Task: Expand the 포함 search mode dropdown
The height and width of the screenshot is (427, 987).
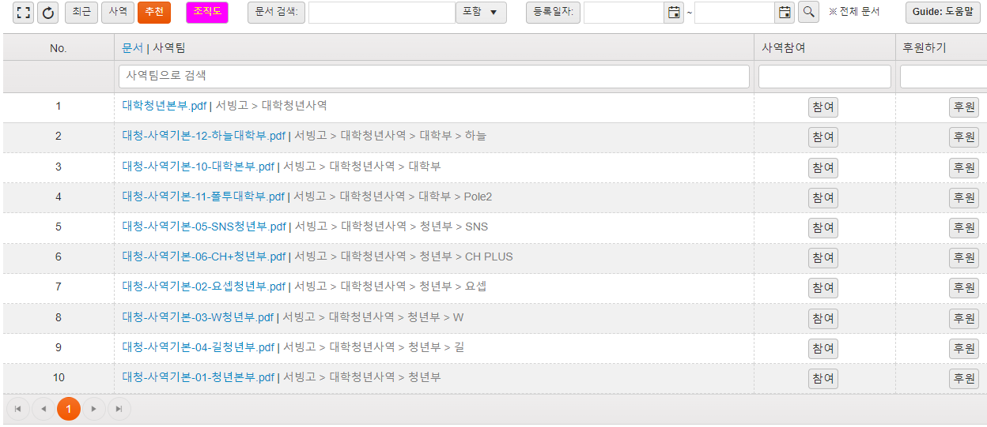Action: tap(481, 13)
